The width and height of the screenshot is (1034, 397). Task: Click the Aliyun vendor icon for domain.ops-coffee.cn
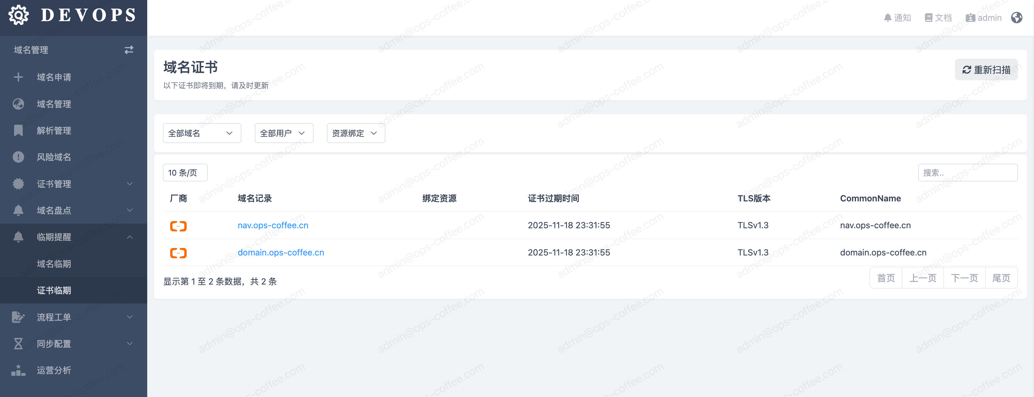178,253
